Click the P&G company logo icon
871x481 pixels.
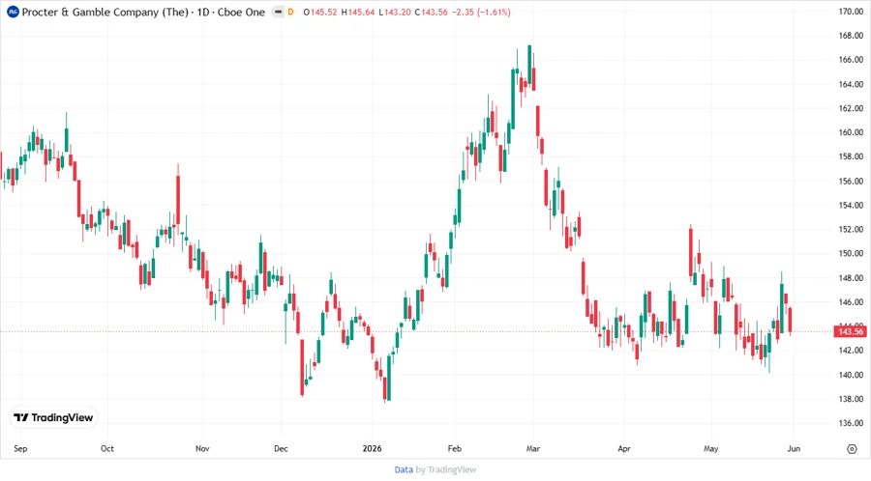point(13,12)
